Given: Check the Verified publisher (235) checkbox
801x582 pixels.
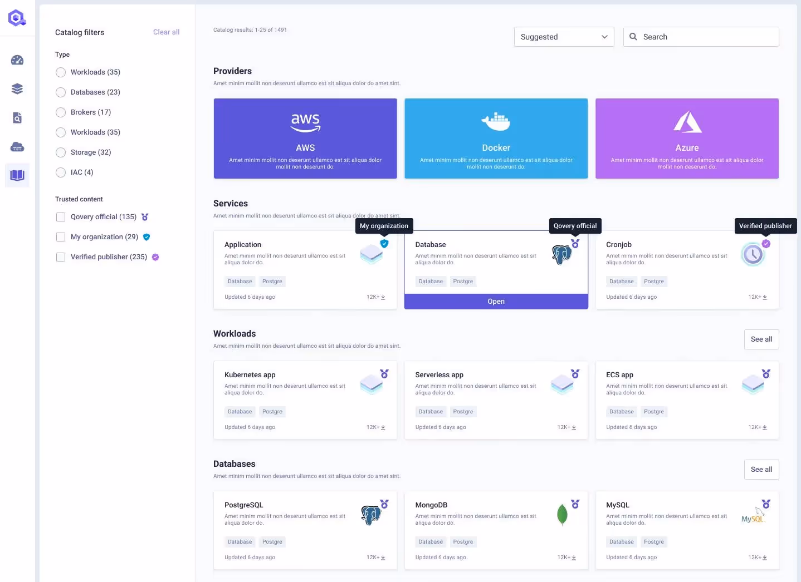Looking at the screenshot, I should click(61, 257).
